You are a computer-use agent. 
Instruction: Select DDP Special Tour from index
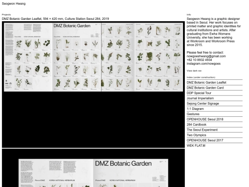[x=199, y=93]
